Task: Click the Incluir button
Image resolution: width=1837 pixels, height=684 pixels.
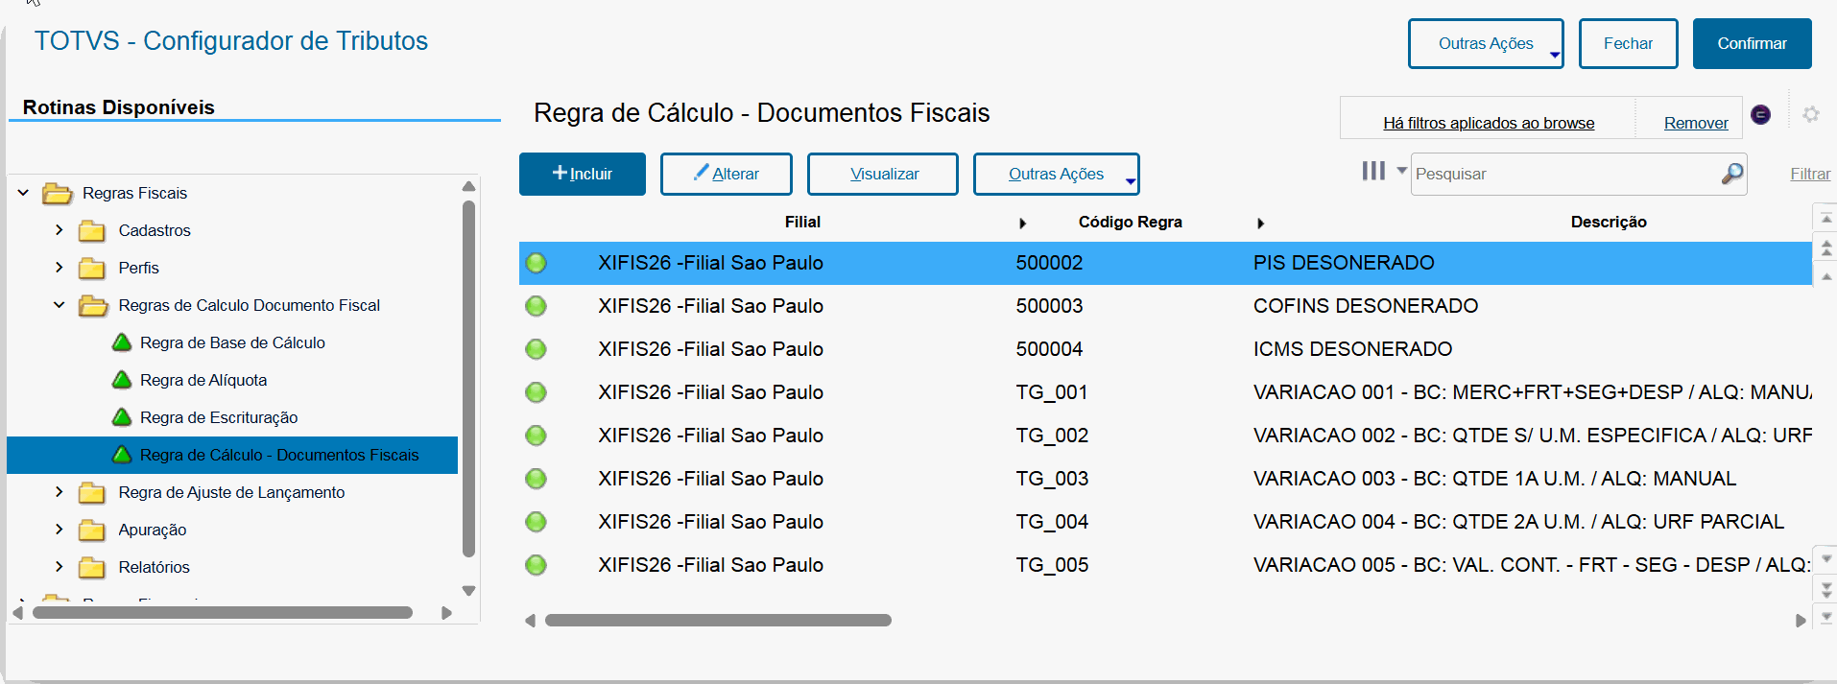Action: coord(582,174)
